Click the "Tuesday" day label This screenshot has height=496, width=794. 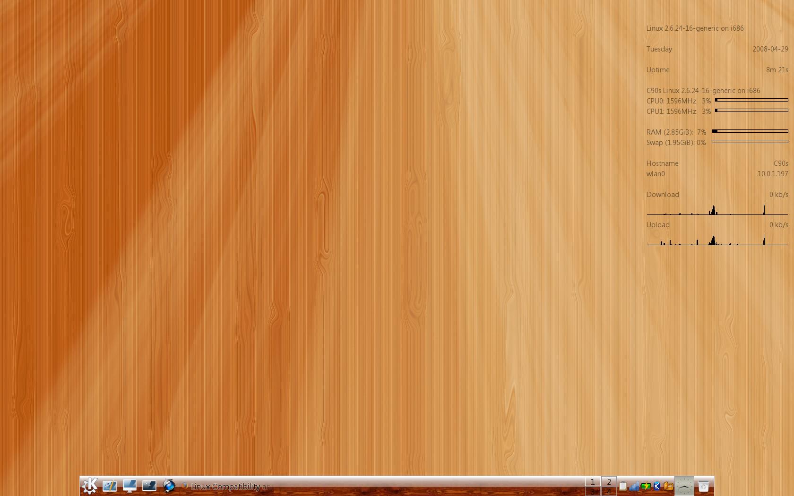(659, 49)
